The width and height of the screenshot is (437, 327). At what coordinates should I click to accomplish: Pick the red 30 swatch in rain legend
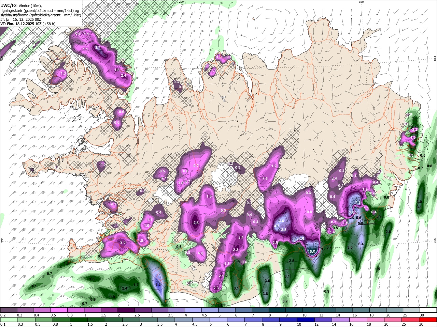point(428,320)
